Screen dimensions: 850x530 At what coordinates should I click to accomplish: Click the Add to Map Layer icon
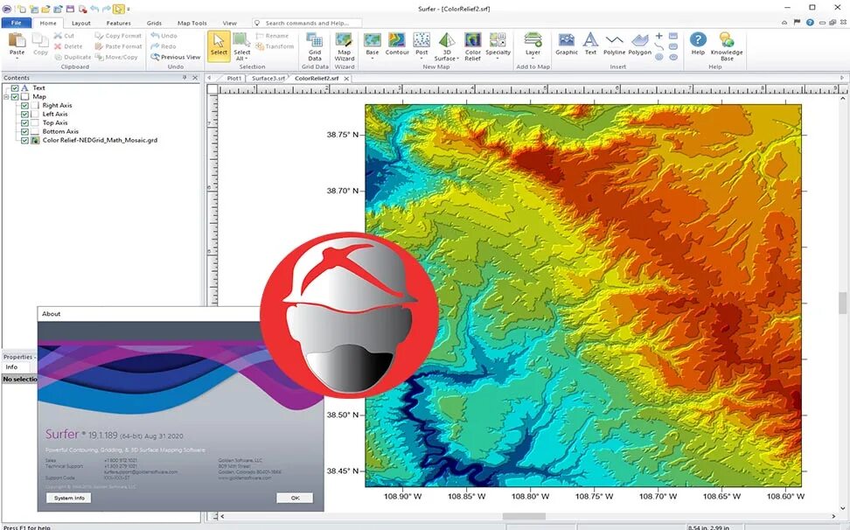tap(533, 40)
